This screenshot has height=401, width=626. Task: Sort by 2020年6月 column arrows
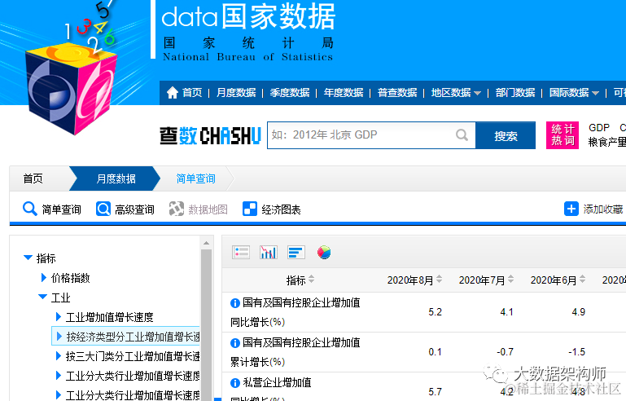tap(583, 280)
